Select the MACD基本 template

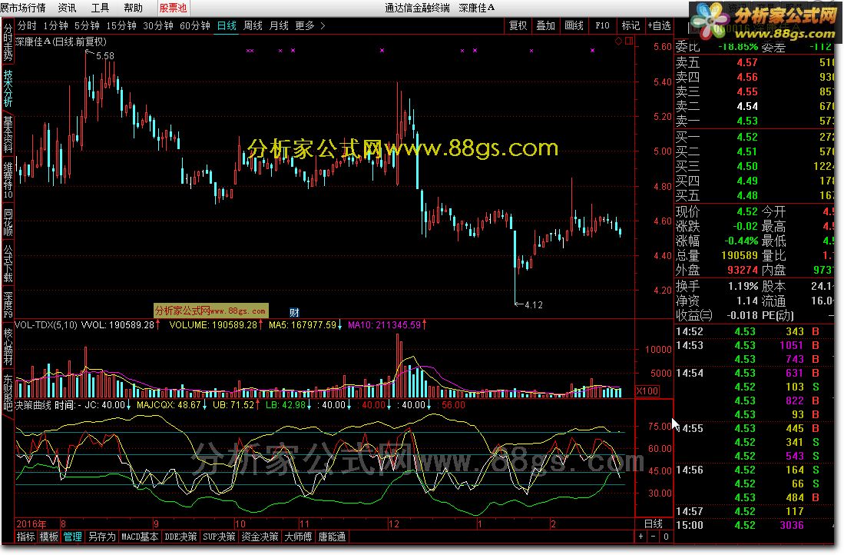tap(140, 537)
